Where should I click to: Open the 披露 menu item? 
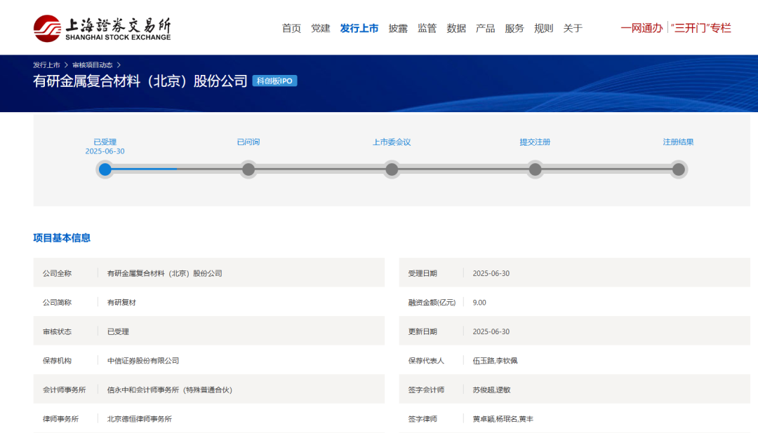point(398,29)
